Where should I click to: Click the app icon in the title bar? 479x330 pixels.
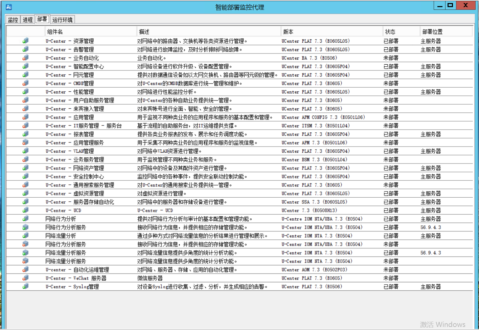(x=9, y=7)
